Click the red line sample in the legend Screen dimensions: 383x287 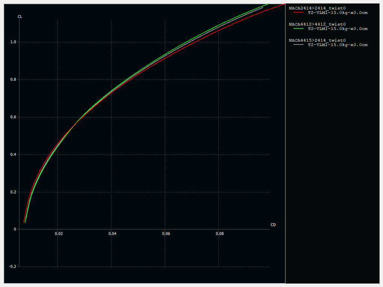tap(298, 13)
